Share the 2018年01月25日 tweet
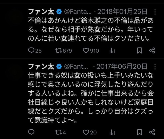The height and width of the screenshot is (139, 164). pos(152,50)
